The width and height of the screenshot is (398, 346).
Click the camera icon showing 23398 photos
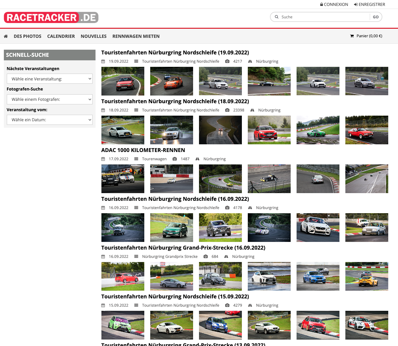click(x=227, y=110)
